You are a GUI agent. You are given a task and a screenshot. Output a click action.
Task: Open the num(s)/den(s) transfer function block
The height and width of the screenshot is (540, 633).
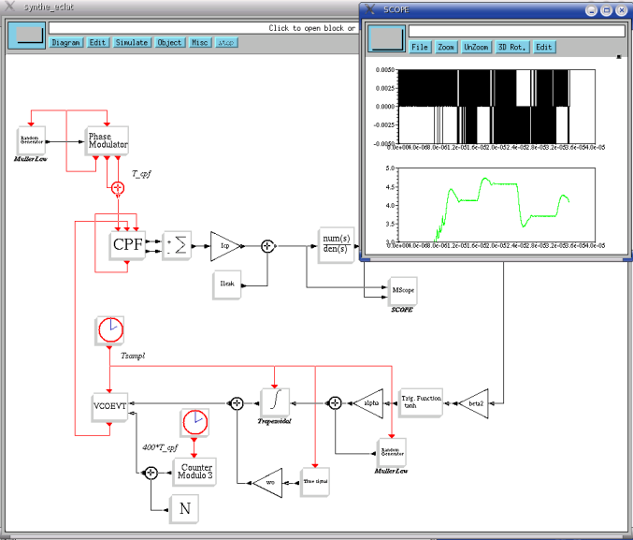coord(336,244)
